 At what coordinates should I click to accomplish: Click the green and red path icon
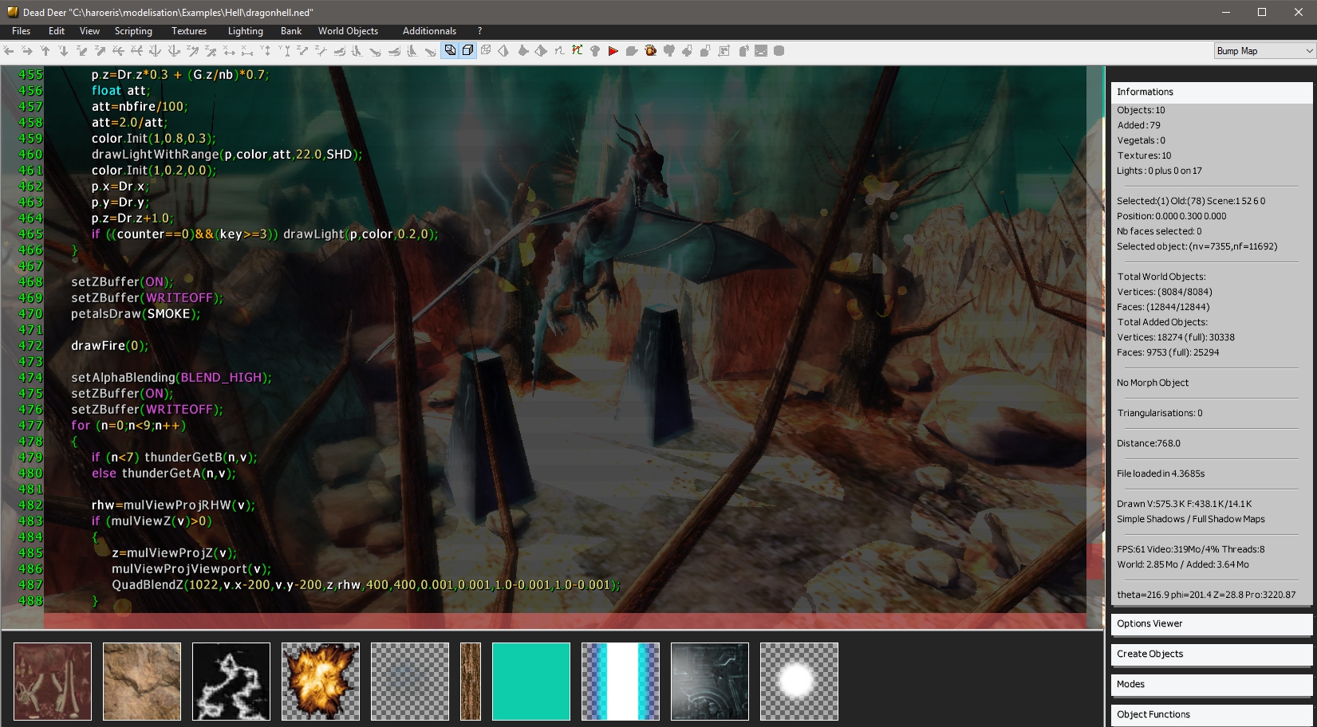pyautogui.click(x=577, y=51)
